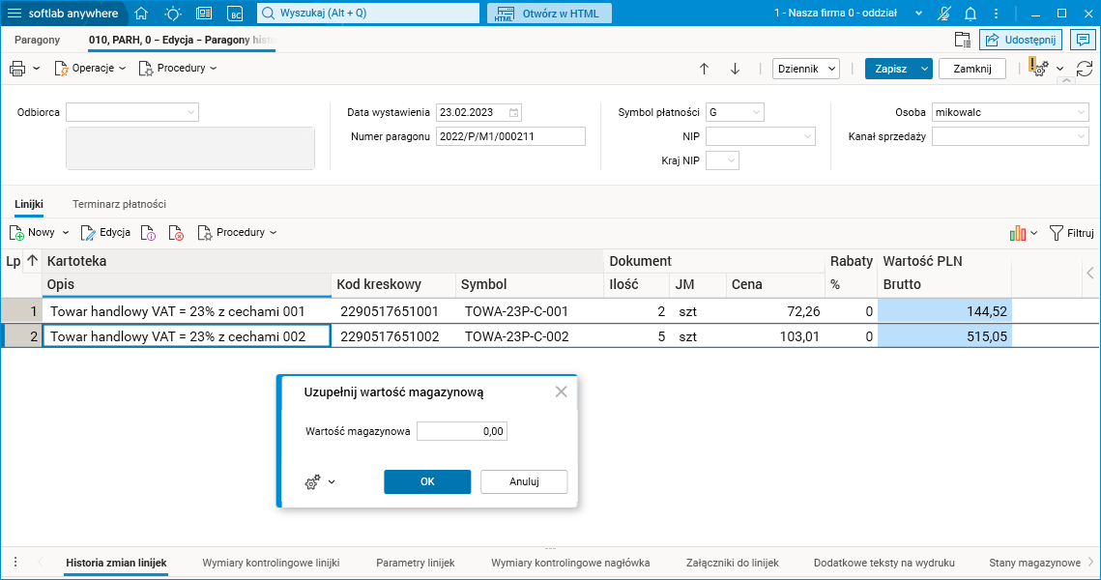Image resolution: width=1101 pixels, height=580 pixels.
Task: Open the Dziennik dropdown
Action: [806, 69]
